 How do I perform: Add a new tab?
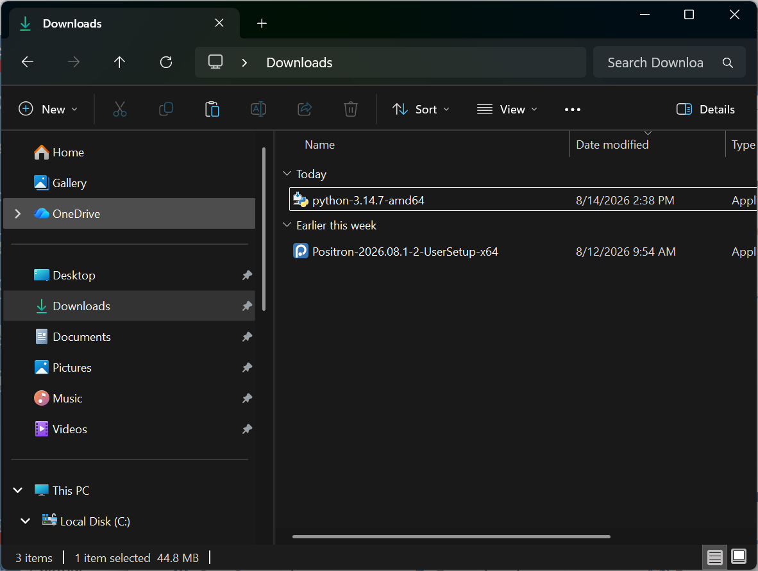pos(262,23)
